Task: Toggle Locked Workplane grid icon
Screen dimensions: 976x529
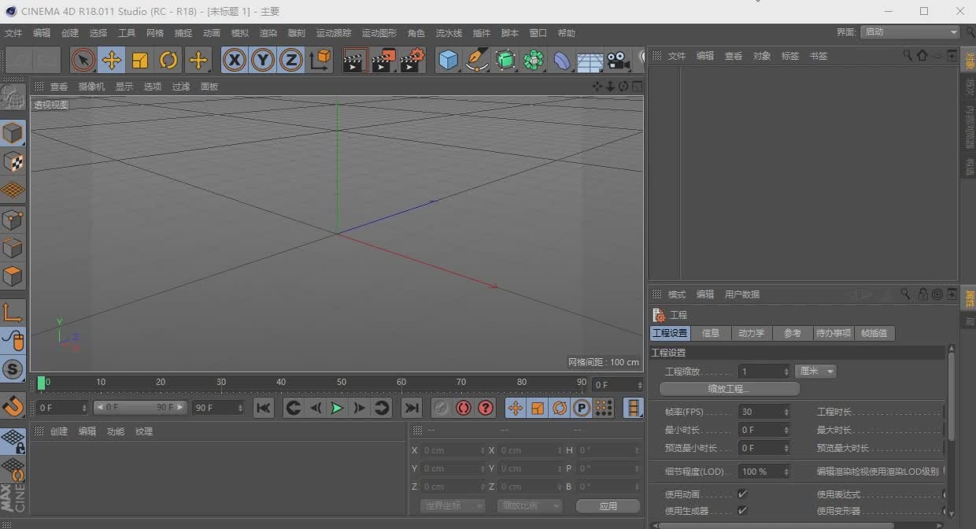Action: click(x=13, y=442)
